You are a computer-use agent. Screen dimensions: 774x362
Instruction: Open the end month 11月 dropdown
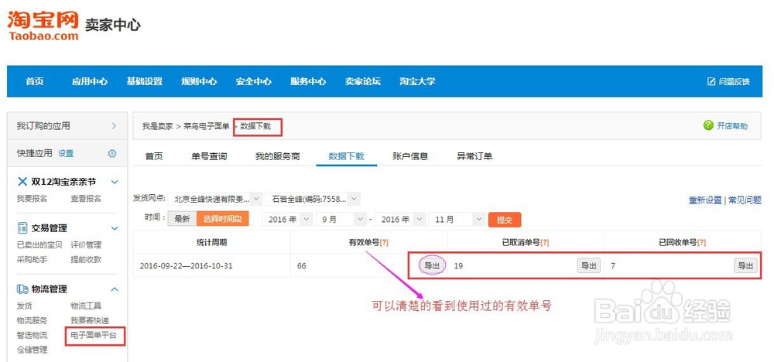[x=457, y=220]
